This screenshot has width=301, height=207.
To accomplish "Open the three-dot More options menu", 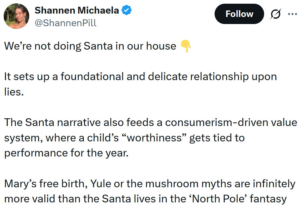I will (292, 14).
